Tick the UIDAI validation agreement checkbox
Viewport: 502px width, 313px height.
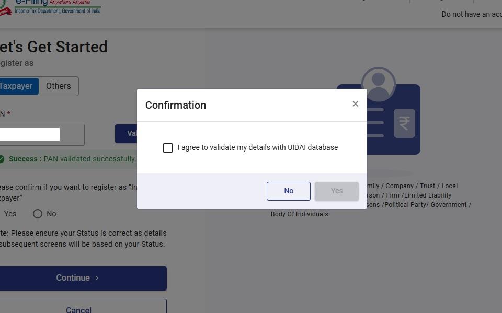coord(168,148)
